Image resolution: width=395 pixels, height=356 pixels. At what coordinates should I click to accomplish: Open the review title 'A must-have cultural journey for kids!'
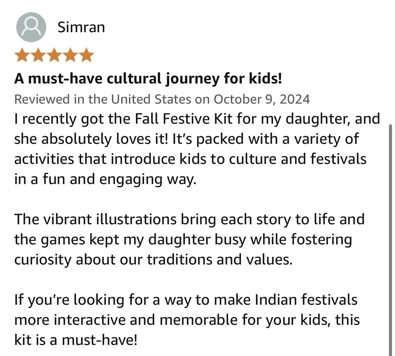pos(148,79)
